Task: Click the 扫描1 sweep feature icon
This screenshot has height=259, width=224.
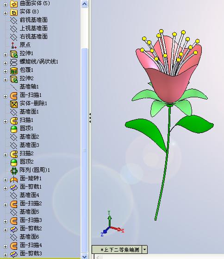Action: [14, 121]
